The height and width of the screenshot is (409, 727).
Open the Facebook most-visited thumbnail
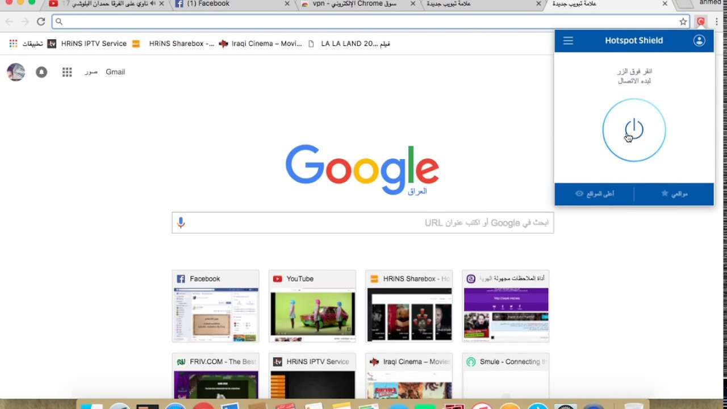[x=216, y=306]
